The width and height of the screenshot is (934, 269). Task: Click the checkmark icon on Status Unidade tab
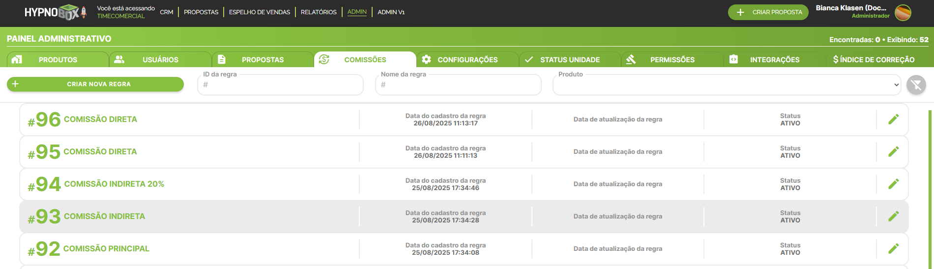pos(529,59)
